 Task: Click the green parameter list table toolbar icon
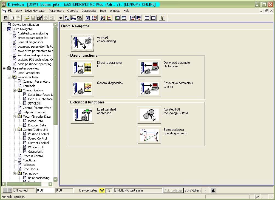tap(118, 18)
